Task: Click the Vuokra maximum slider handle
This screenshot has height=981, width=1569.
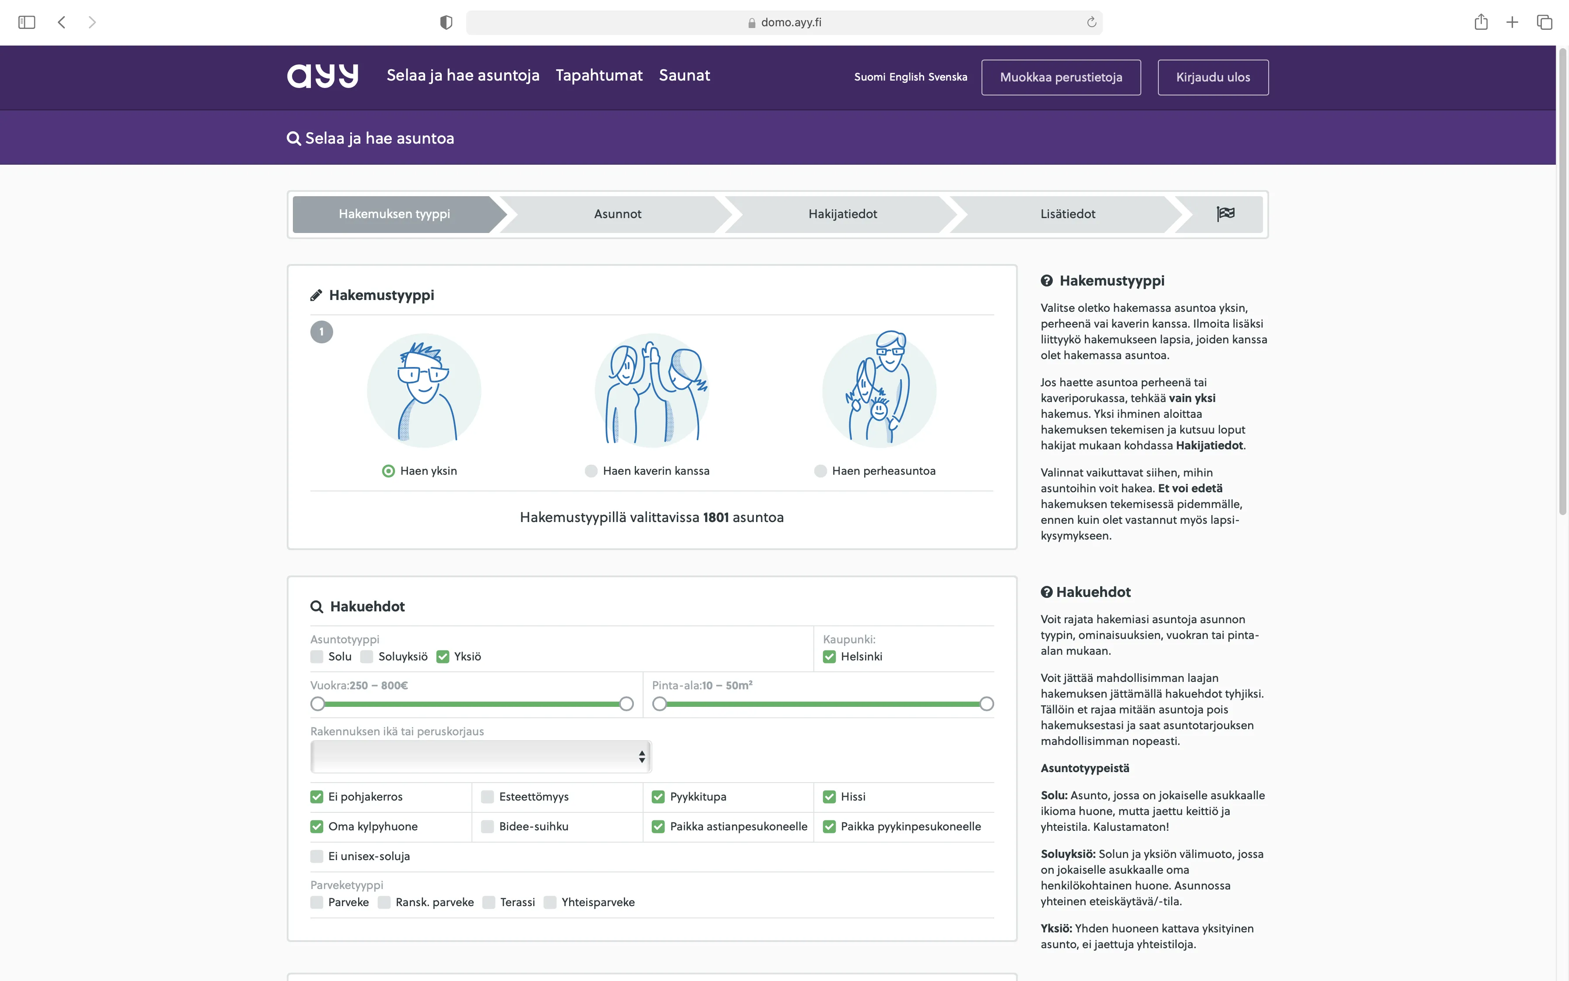Action: tap(626, 704)
